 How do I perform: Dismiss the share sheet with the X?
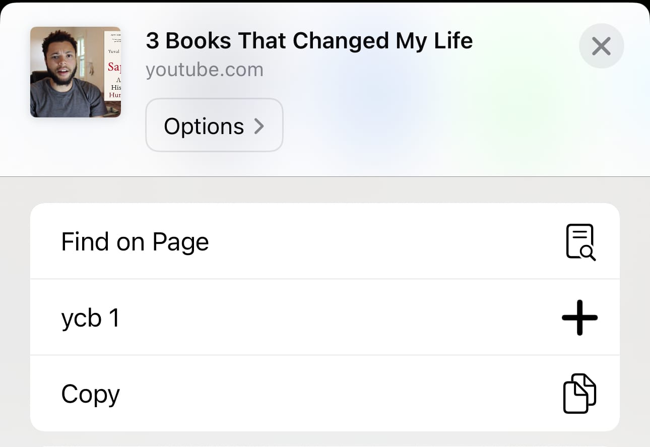(601, 46)
